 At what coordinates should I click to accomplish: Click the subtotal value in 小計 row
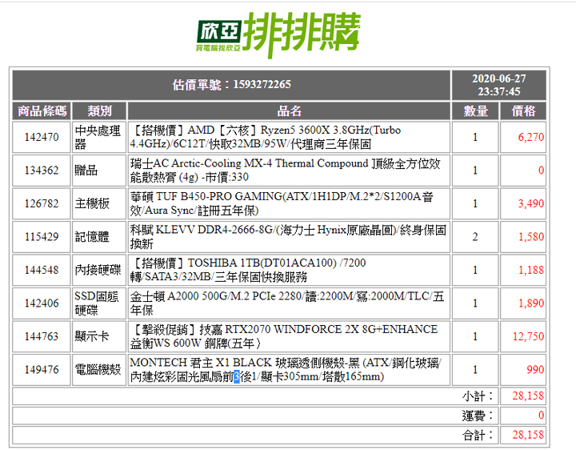[528, 396]
